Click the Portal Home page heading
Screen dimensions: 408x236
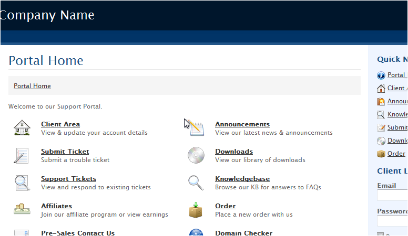tap(46, 60)
